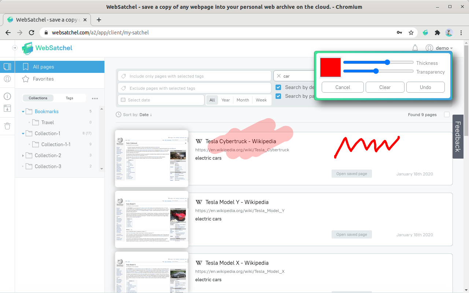Open the collections three-dot options menu
Screen dimensions: 469x293
[95, 98]
